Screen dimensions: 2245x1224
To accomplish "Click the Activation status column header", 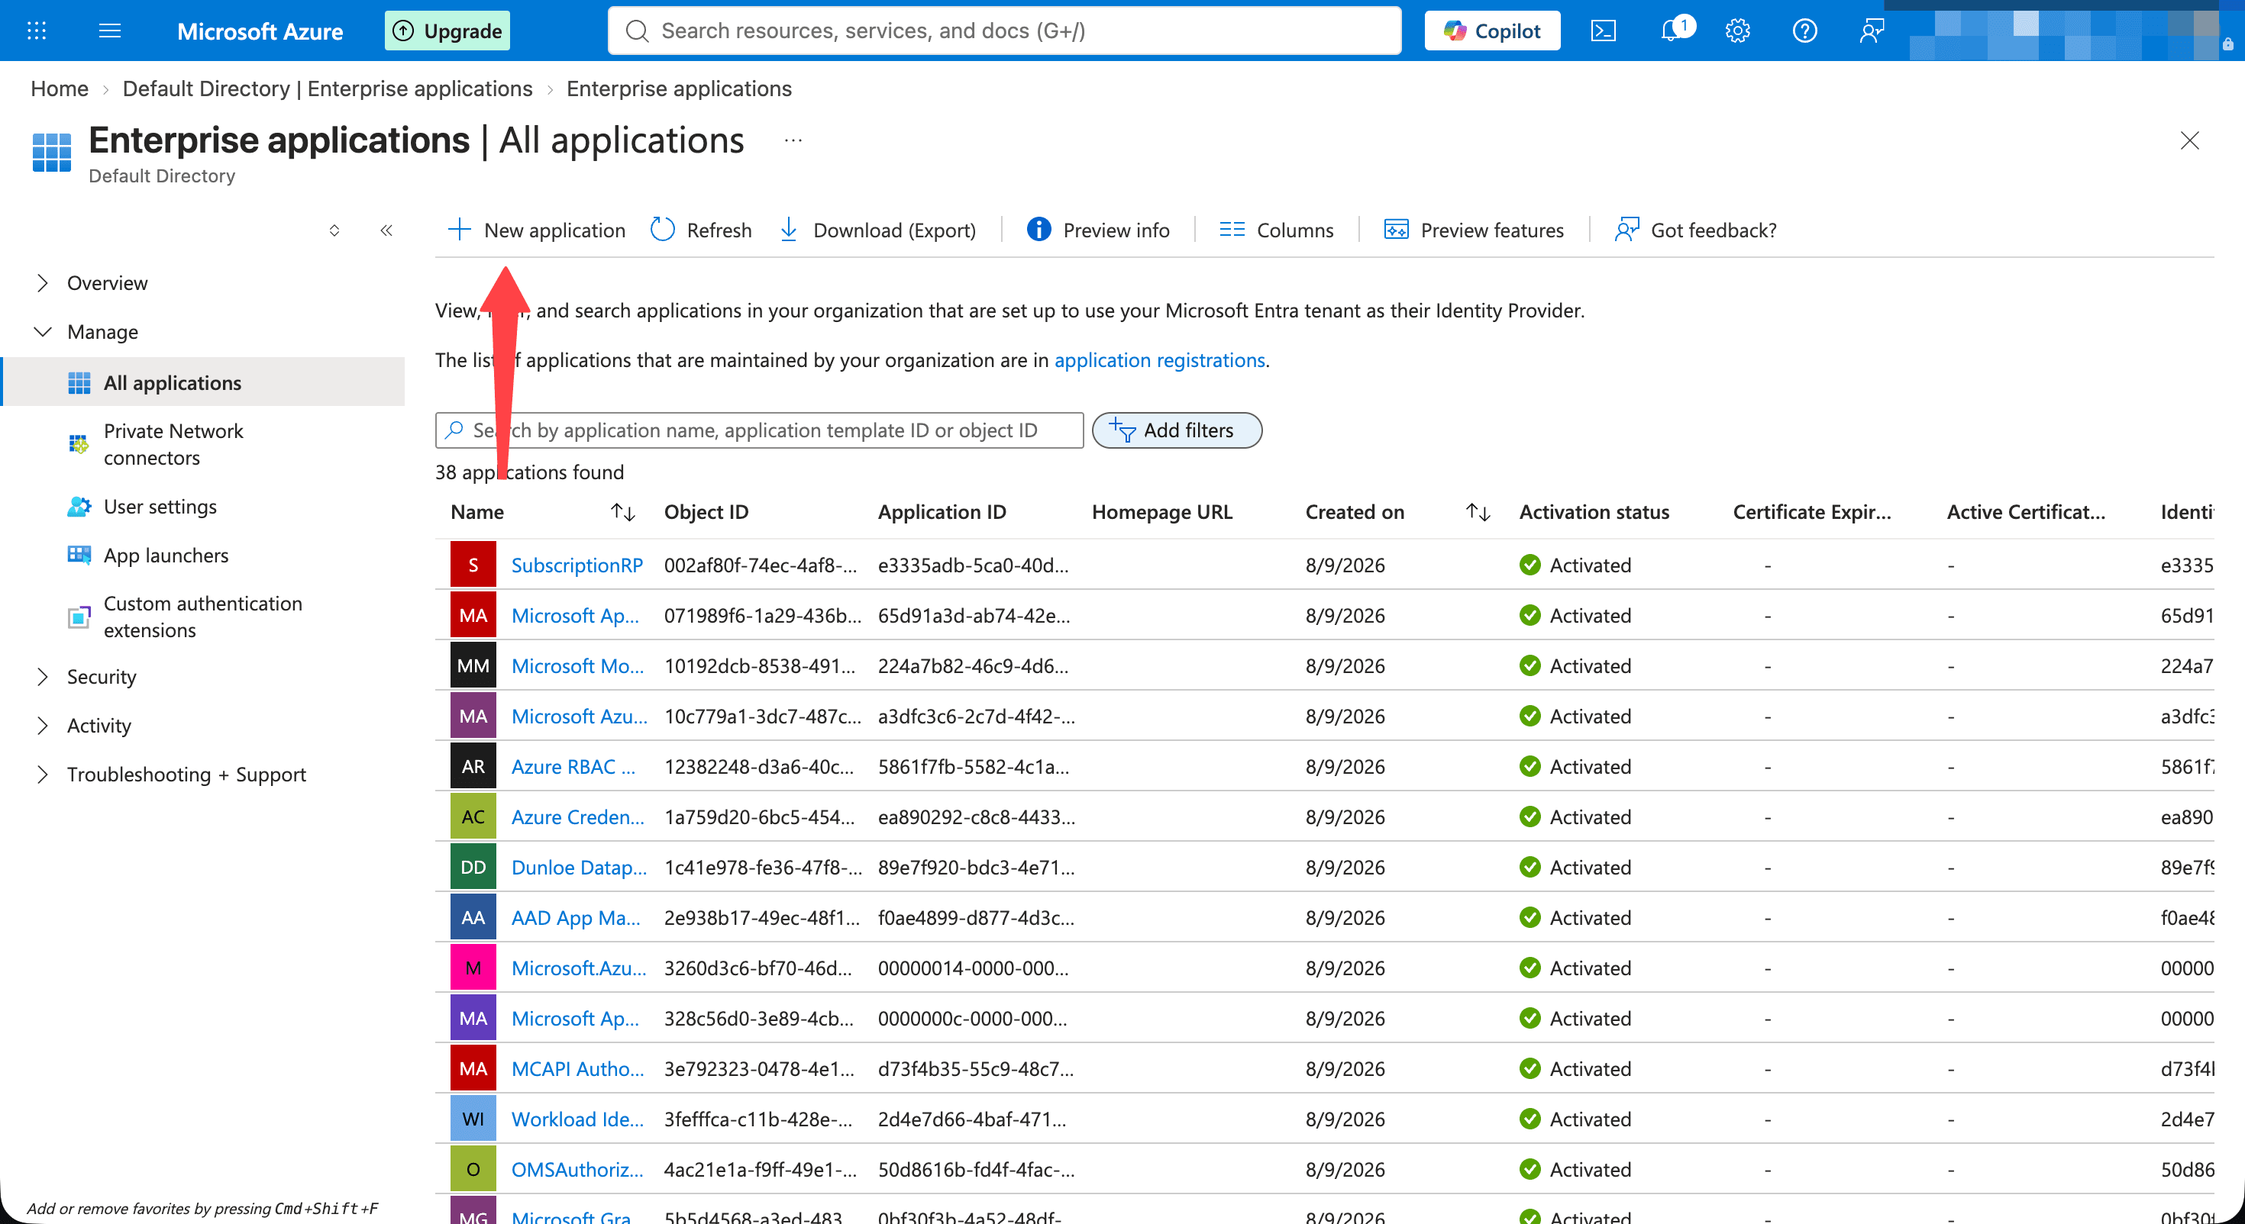I will click(1594, 512).
